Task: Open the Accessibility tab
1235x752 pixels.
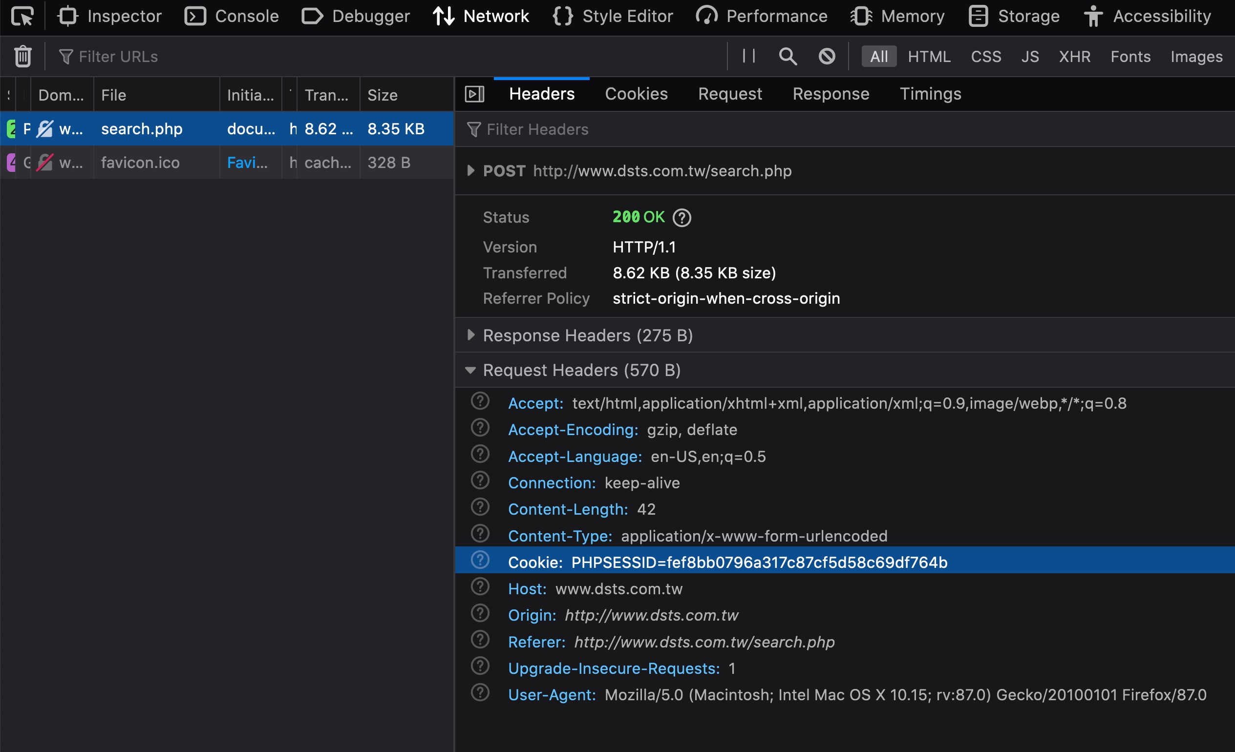Action: pos(1148,17)
